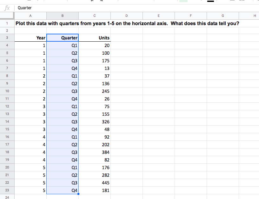Click column header C to select the Units column
The width and height of the screenshot is (259, 199).
click(94, 15)
